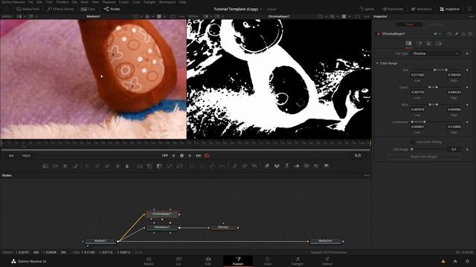Open MediaIn1 viewer three-dot options menu
Viewport: 476px width, 267px height.
pos(181,16)
